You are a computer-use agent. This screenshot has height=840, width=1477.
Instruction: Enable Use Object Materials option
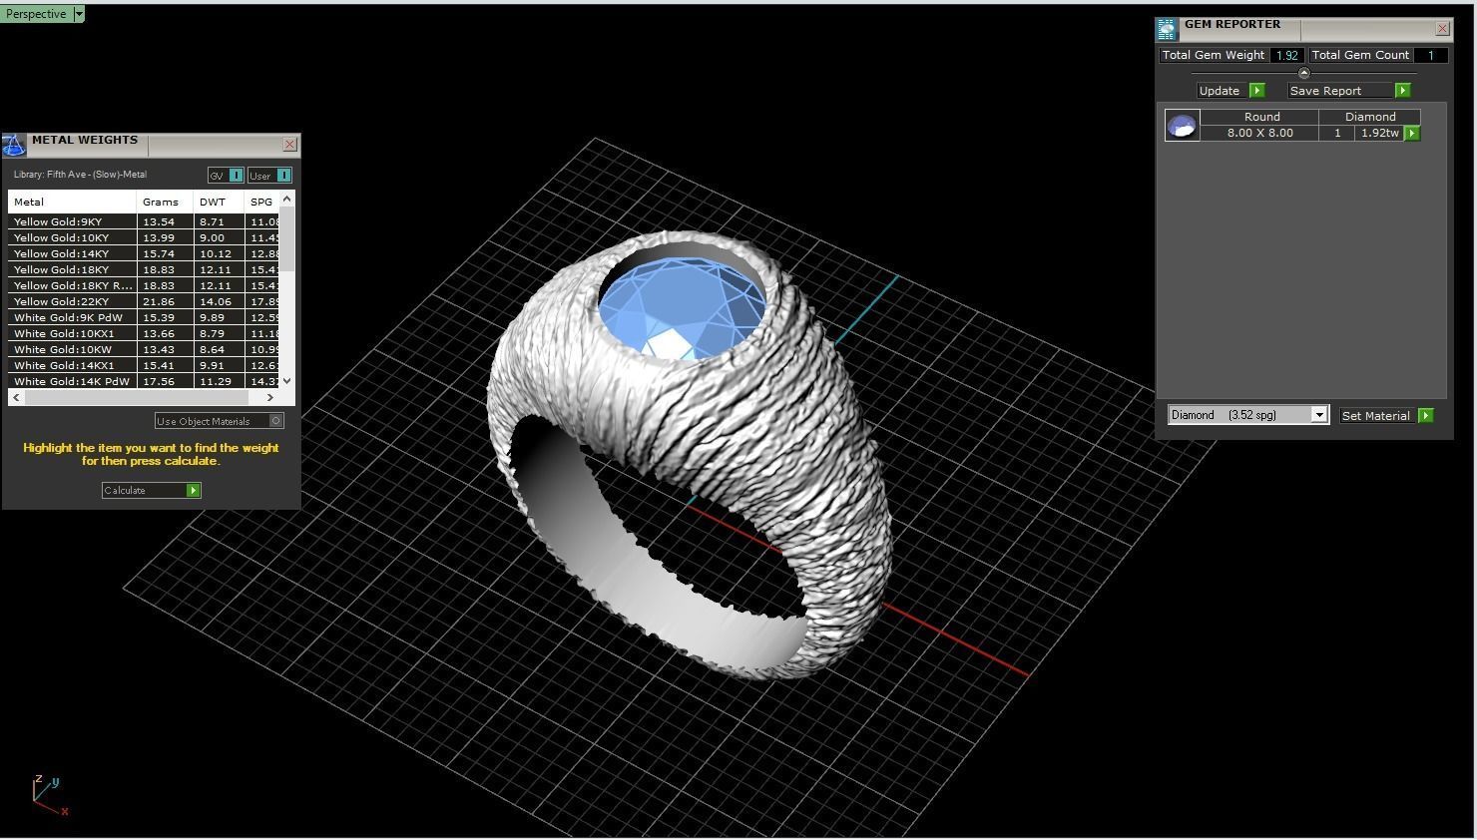(x=220, y=421)
